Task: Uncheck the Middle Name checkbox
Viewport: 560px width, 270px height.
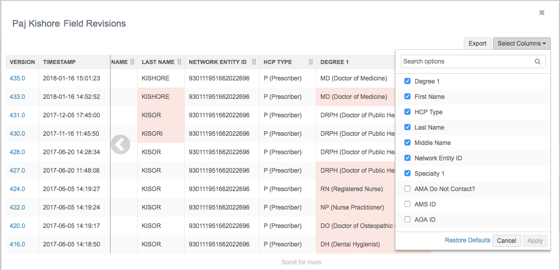Action: pos(407,143)
